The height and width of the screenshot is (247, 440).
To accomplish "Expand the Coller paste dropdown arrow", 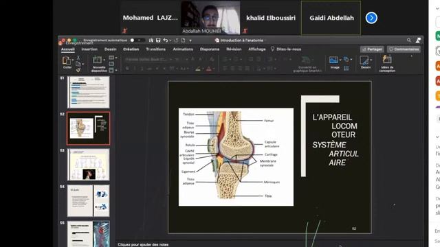I will 73,60.
